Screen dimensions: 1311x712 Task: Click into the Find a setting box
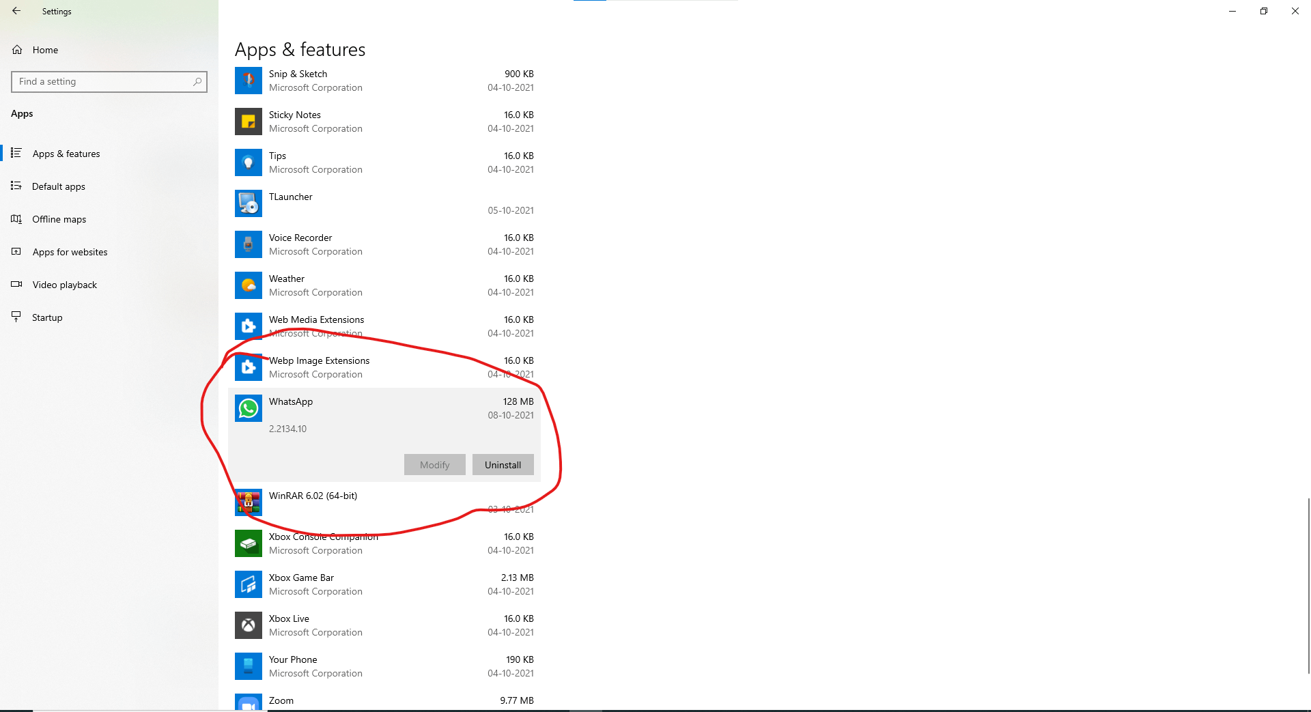click(109, 81)
